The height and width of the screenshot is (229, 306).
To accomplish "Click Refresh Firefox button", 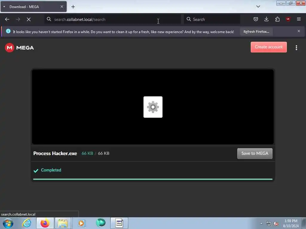I will coord(256,32).
